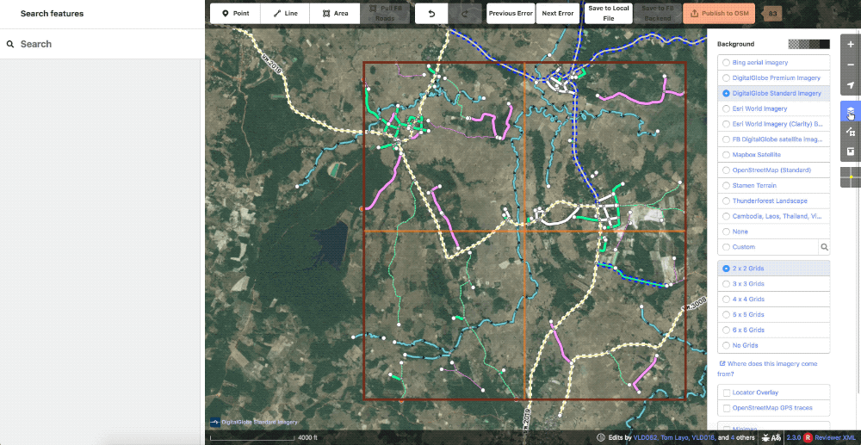Select the Area drawing mode

pos(335,13)
